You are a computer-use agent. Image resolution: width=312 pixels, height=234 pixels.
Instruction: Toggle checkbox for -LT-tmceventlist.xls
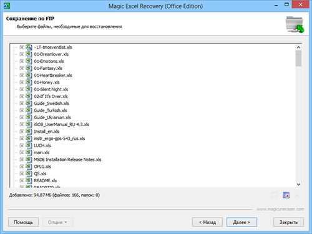click(x=21, y=47)
